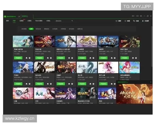Start the 极品三国志 game
The height and width of the screenshot is (125, 156).
click(x=125, y=58)
